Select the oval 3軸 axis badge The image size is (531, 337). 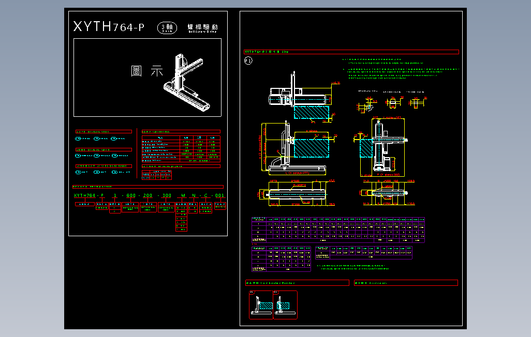[x=167, y=28]
